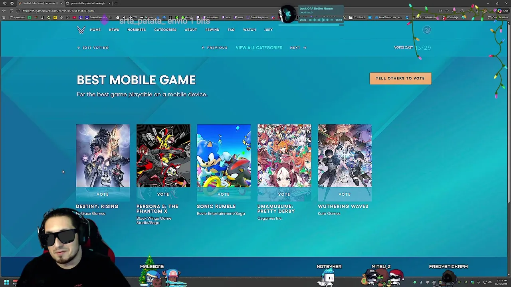Click the microphone tray icon
Screen dimensions: 511x287
pyautogui.click(x=478, y=282)
